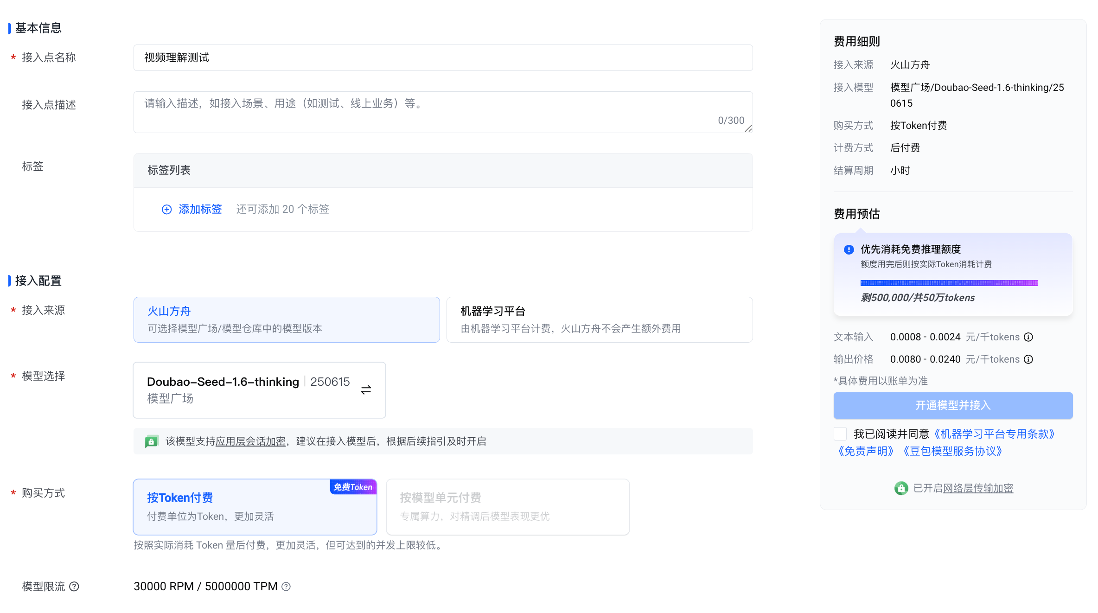Check the 我已阅读并同意 agreement checkbox
1098x613 pixels.
[840, 434]
